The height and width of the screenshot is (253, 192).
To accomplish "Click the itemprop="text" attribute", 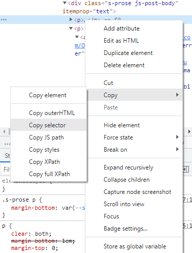I will pyautogui.click(x=87, y=11).
